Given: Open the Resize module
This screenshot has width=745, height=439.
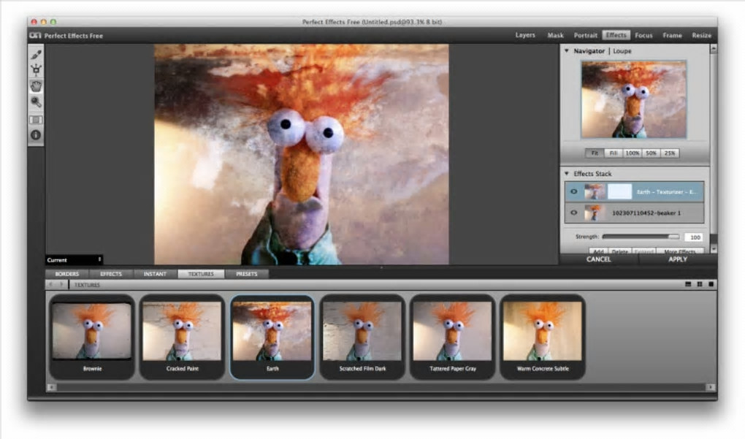Looking at the screenshot, I should coord(701,35).
